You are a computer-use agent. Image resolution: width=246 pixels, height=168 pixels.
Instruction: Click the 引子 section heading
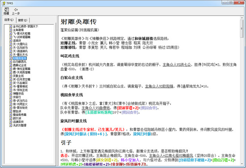[66, 142]
